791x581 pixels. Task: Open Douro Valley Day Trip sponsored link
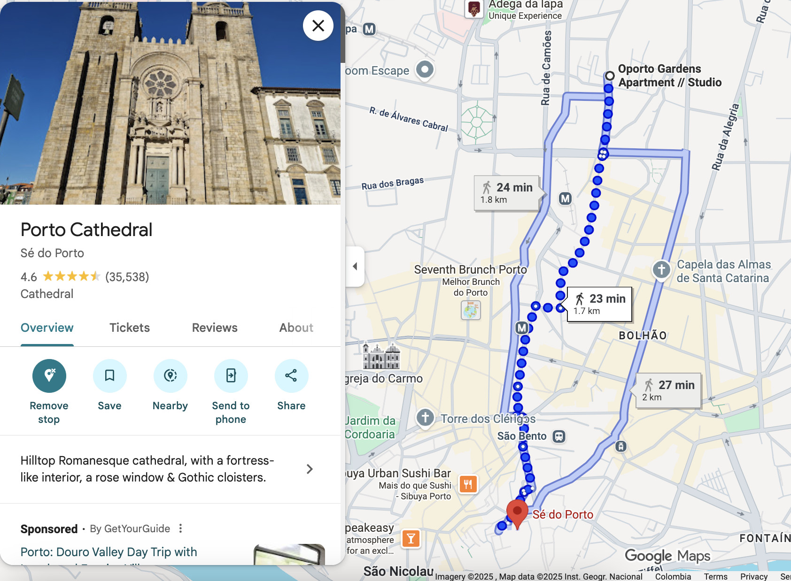click(x=109, y=552)
